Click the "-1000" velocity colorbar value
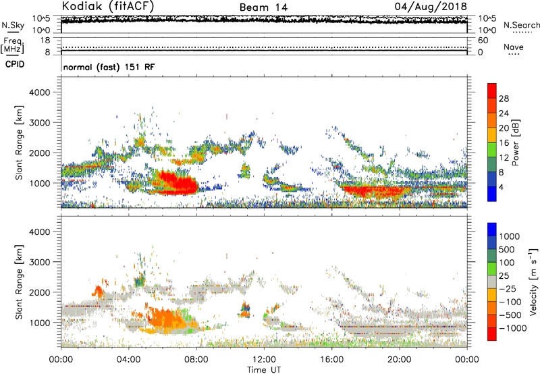Viewport: 540px width, 374px height. pyautogui.click(x=513, y=328)
